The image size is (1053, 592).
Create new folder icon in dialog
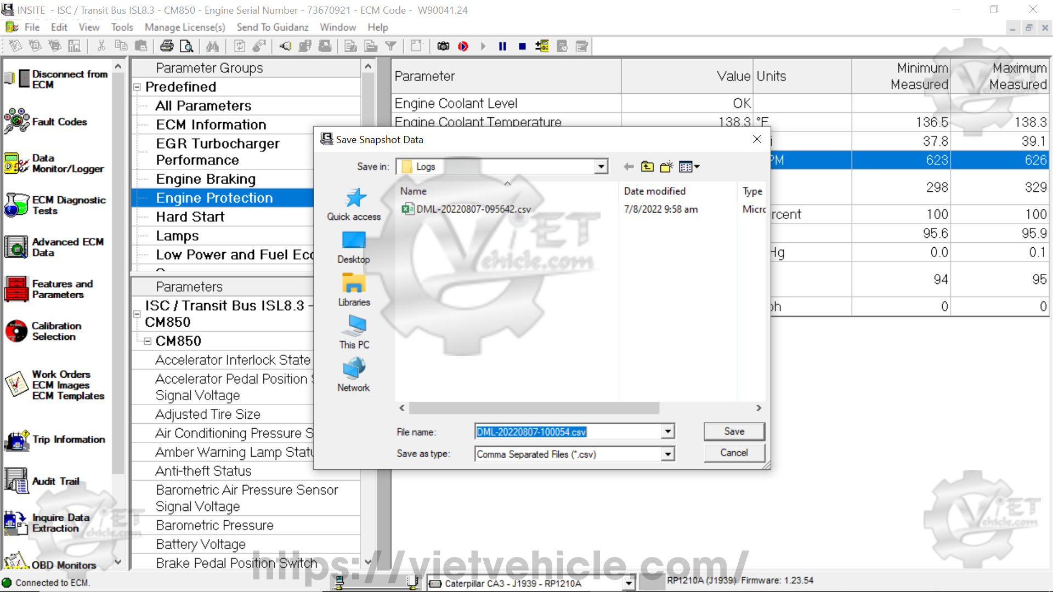pos(666,167)
